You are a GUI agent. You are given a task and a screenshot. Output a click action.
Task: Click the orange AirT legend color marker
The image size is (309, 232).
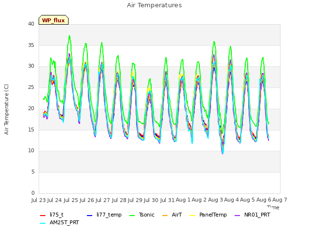[165, 216]
